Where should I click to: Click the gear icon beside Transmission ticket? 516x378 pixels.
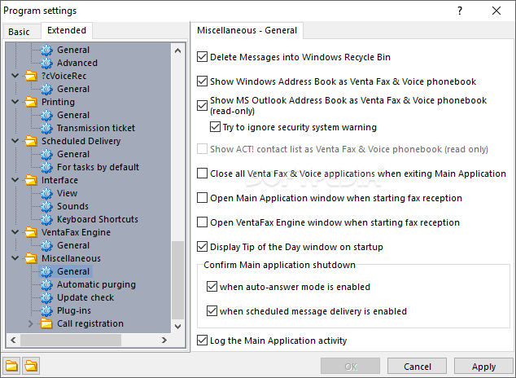tap(46, 128)
